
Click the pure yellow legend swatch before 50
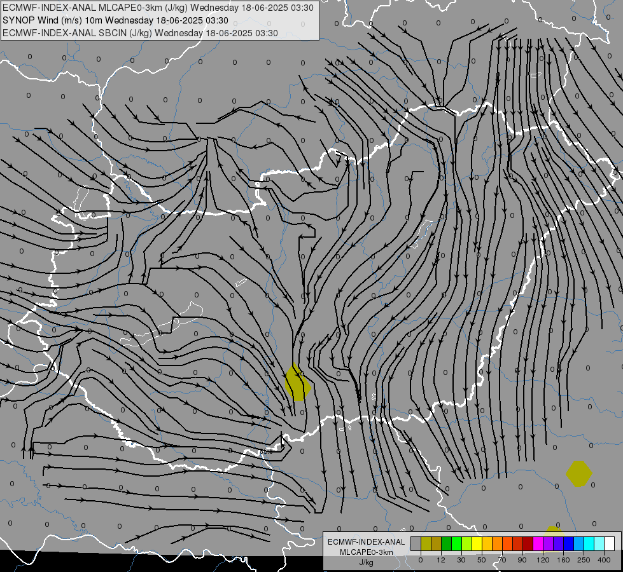pos(477,543)
